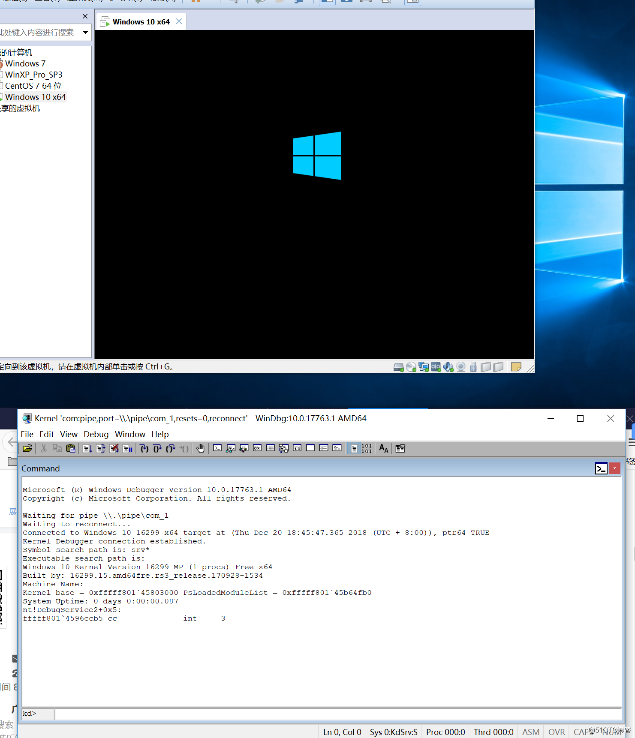Minimize the WinDbg window
The image size is (635, 738).
pyautogui.click(x=551, y=418)
